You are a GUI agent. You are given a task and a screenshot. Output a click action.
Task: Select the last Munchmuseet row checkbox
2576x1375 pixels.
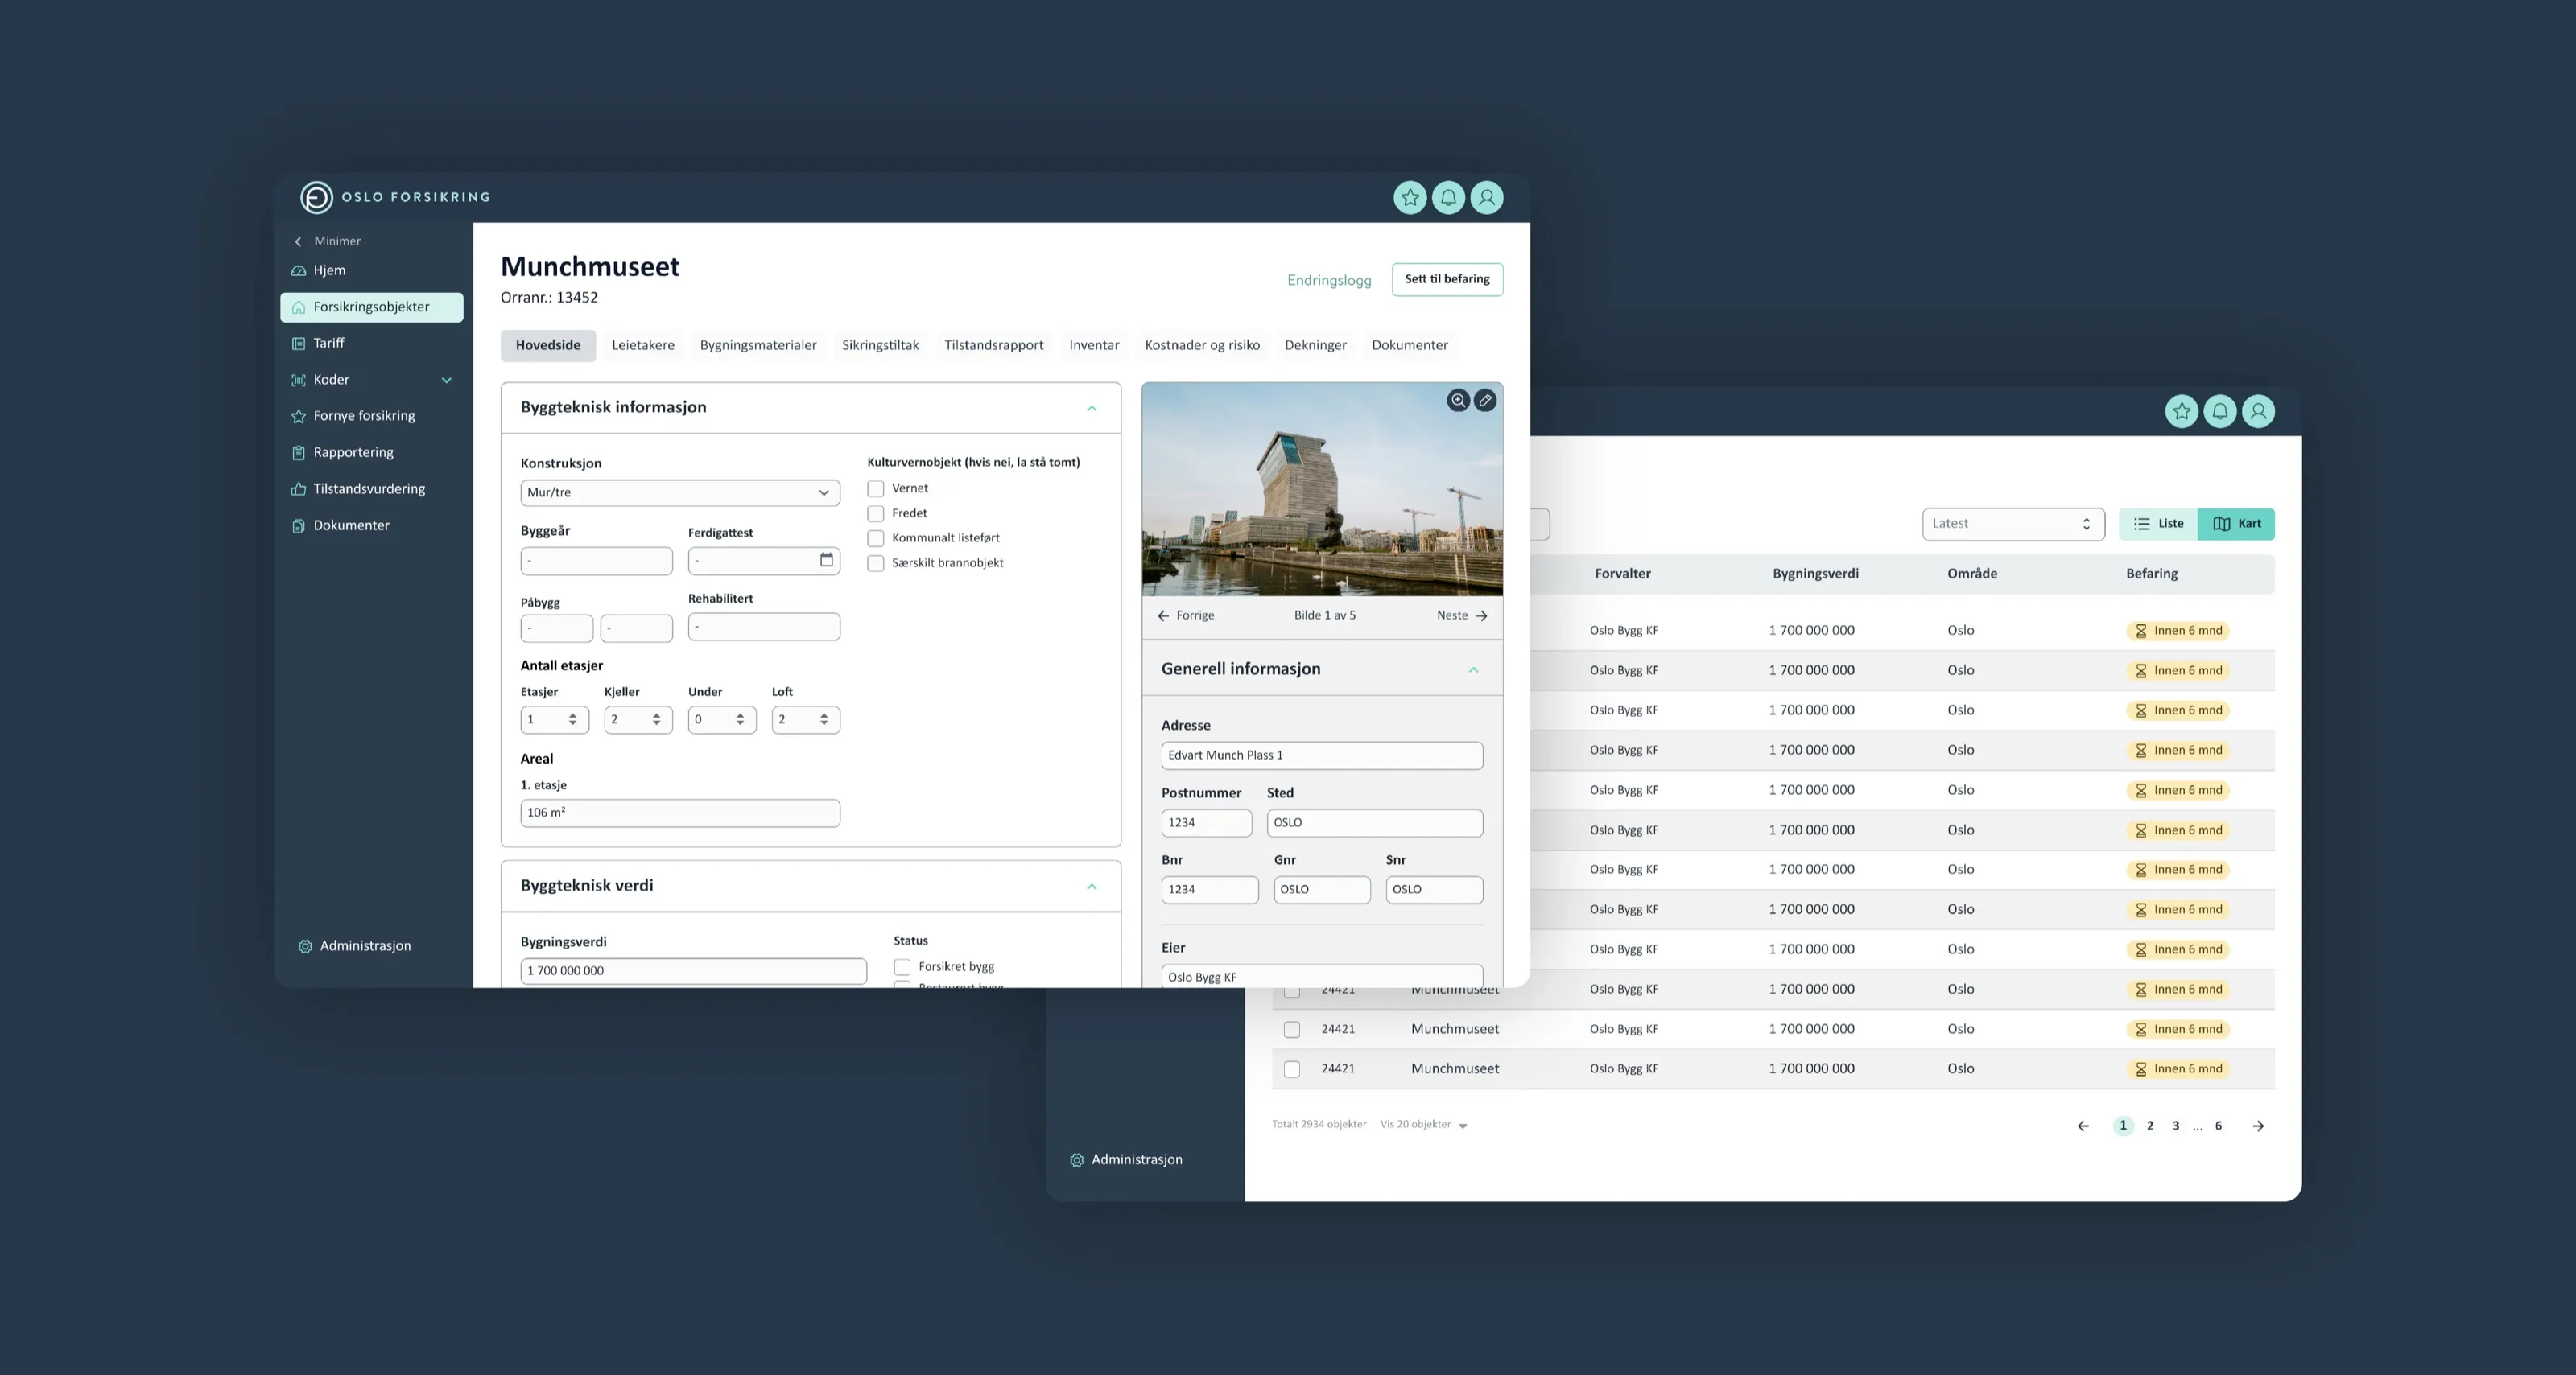[x=1292, y=1069]
